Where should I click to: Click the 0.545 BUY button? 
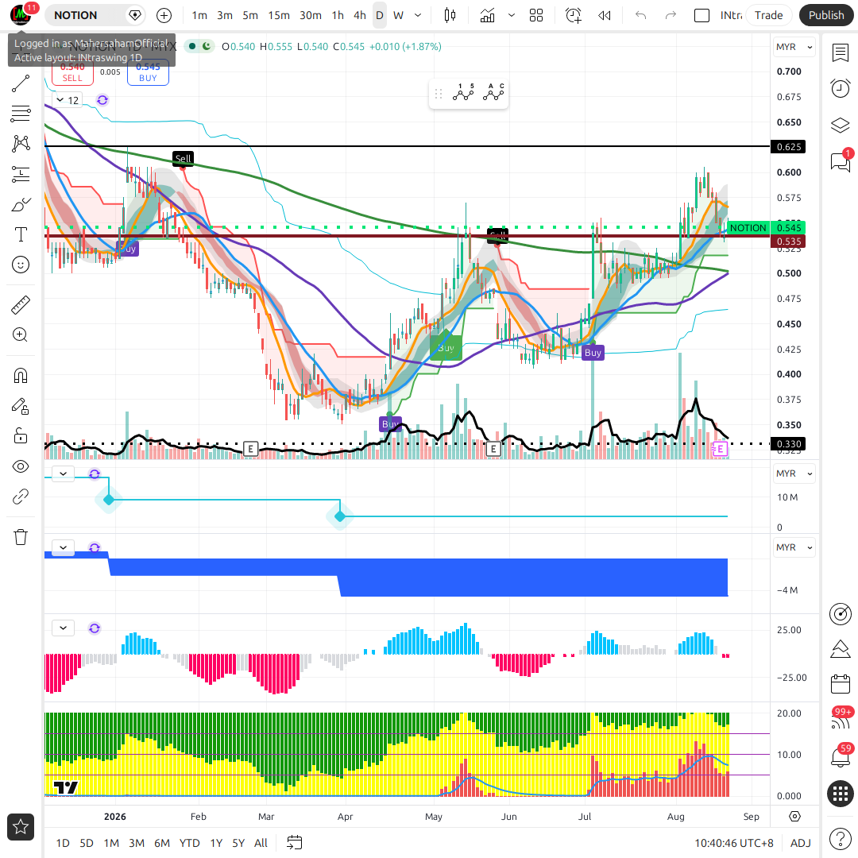tap(148, 73)
